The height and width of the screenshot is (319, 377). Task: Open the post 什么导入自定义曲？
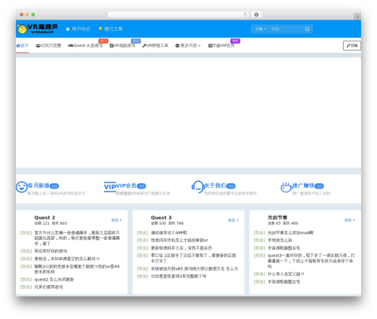(286, 274)
